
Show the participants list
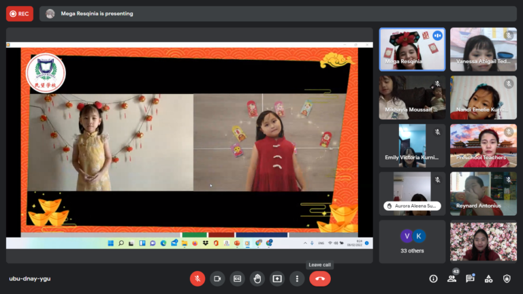pos(451,278)
